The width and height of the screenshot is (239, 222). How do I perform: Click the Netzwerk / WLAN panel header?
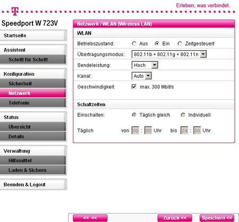tap(154, 24)
